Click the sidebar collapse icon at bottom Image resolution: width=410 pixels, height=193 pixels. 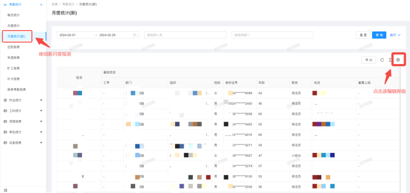5,190
